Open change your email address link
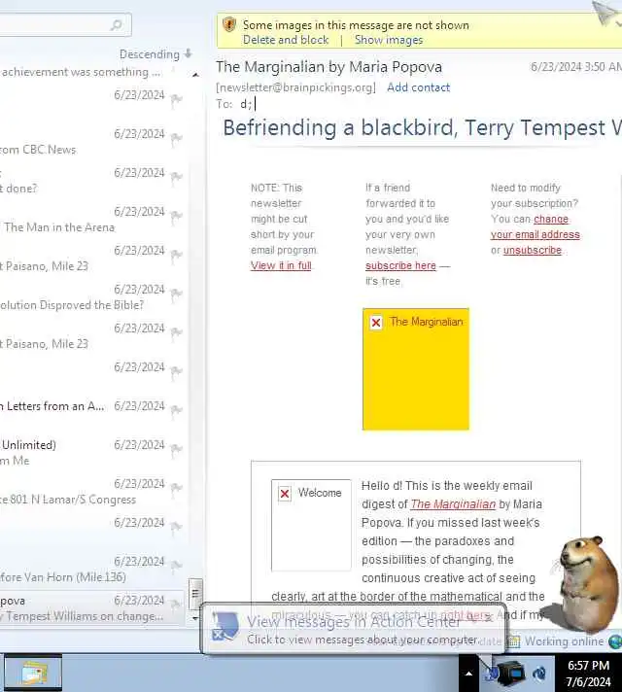Viewport: 622px width, 692px height. coord(536,226)
